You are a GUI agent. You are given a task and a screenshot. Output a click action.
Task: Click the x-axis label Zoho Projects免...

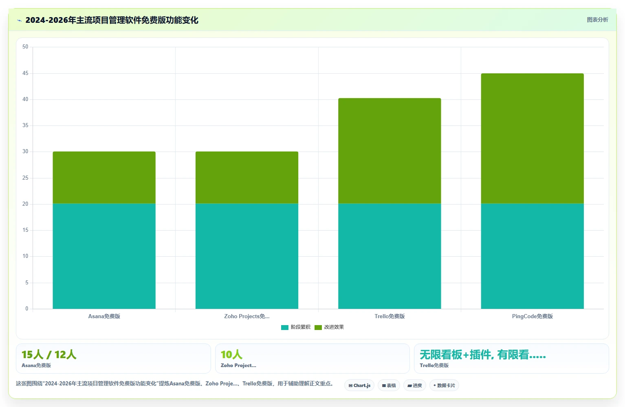[x=247, y=316]
